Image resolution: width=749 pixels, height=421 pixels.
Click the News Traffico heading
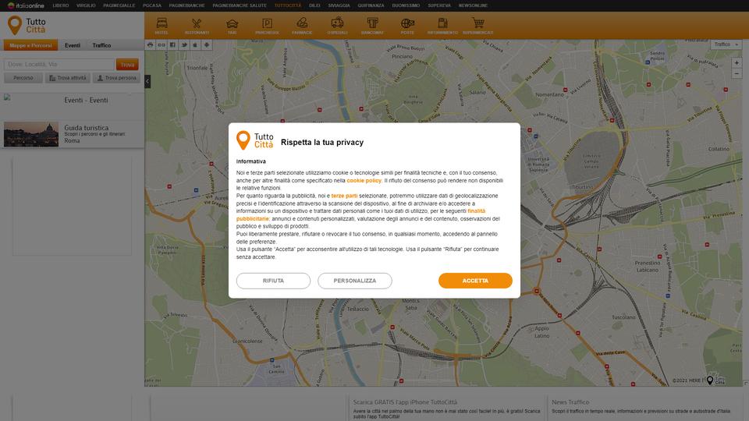(570, 402)
